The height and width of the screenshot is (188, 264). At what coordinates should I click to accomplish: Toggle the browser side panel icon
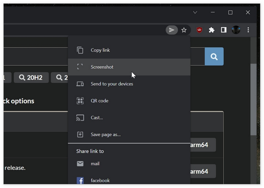(224, 30)
